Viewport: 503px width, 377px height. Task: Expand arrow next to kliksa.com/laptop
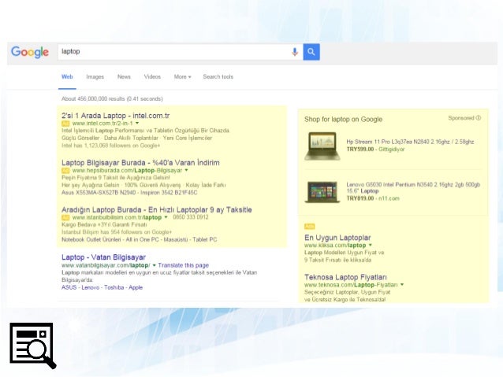click(371, 245)
